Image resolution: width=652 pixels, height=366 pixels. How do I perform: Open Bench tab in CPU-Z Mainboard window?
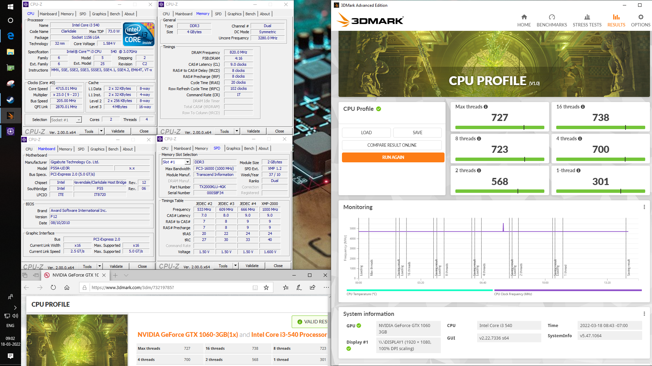click(x=113, y=149)
